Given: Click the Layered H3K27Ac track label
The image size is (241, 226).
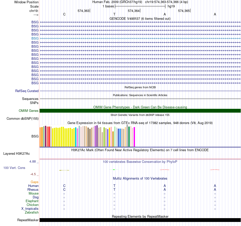Looking at the screenshot, I should (x=16, y=154).
